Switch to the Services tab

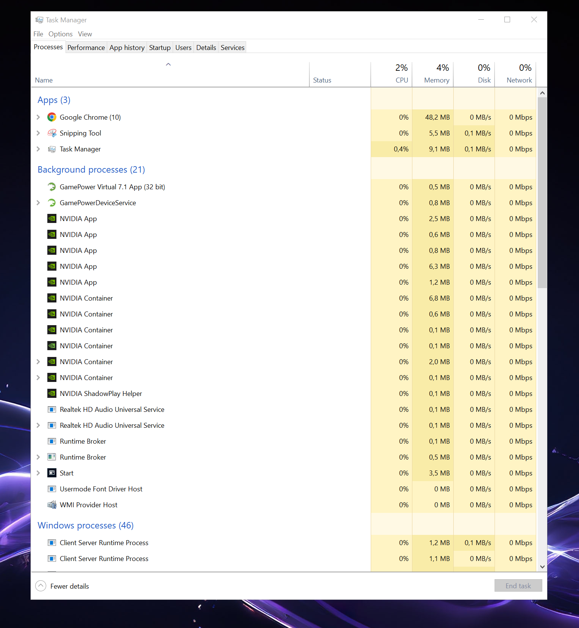[233, 48]
